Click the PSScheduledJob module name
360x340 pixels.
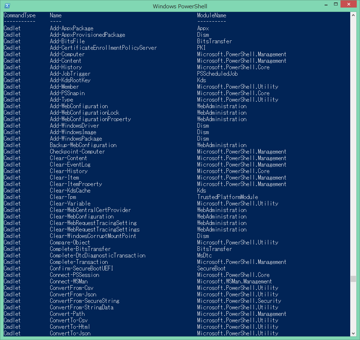click(x=217, y=74)
